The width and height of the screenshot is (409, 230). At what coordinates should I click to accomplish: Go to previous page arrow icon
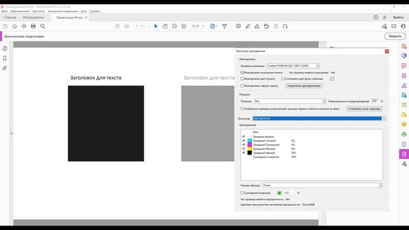[x=118, y=26]
